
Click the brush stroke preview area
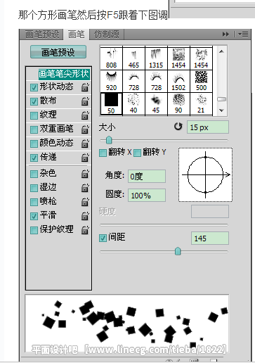[x=126, y=324]
